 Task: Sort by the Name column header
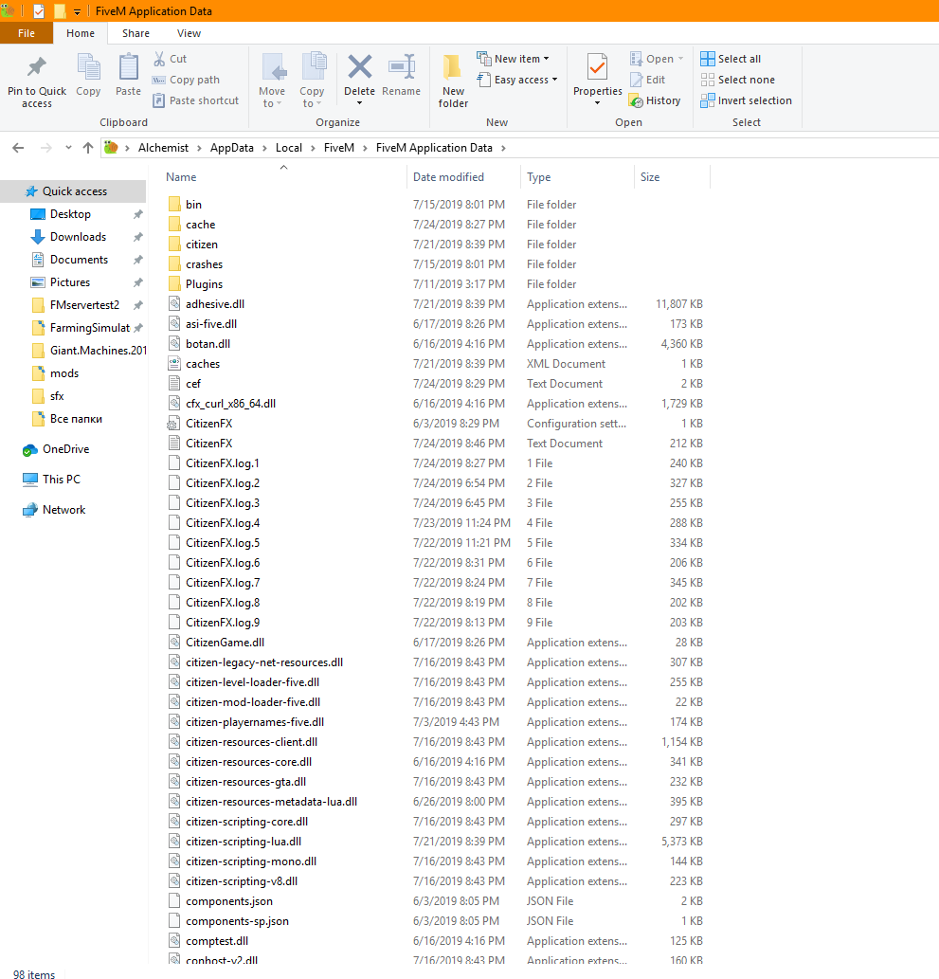point(284,177)
